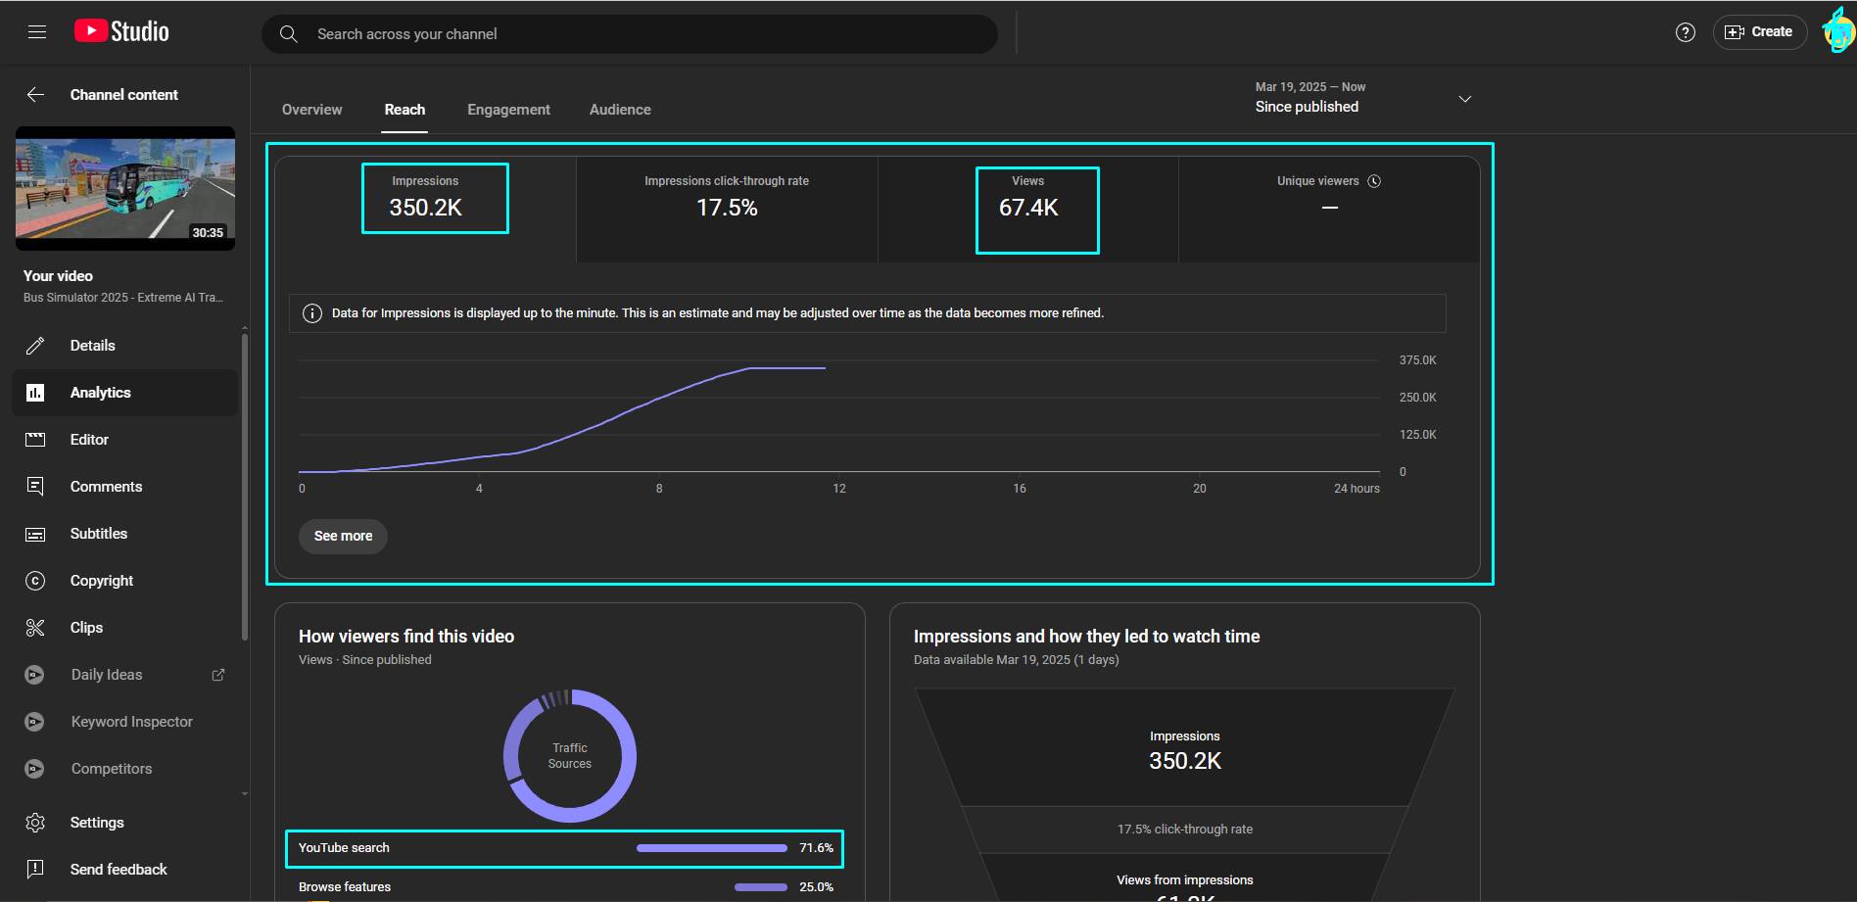Select the Views metric card
The image size is (1857, 902).
click(1028, 209)
